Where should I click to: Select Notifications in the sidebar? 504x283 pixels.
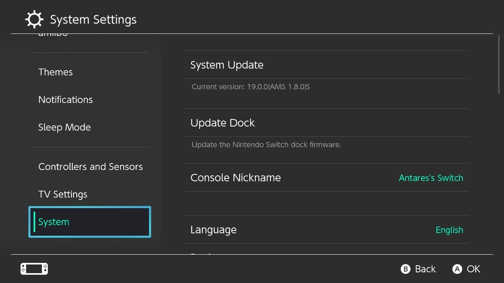click(65, 100)
